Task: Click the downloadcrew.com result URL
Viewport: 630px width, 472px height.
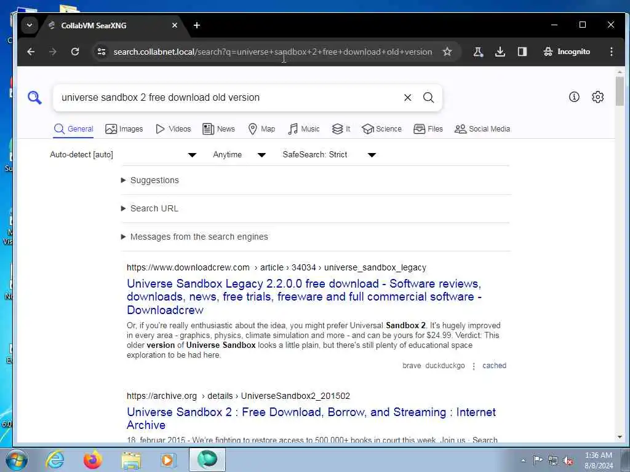Action: 276,267
